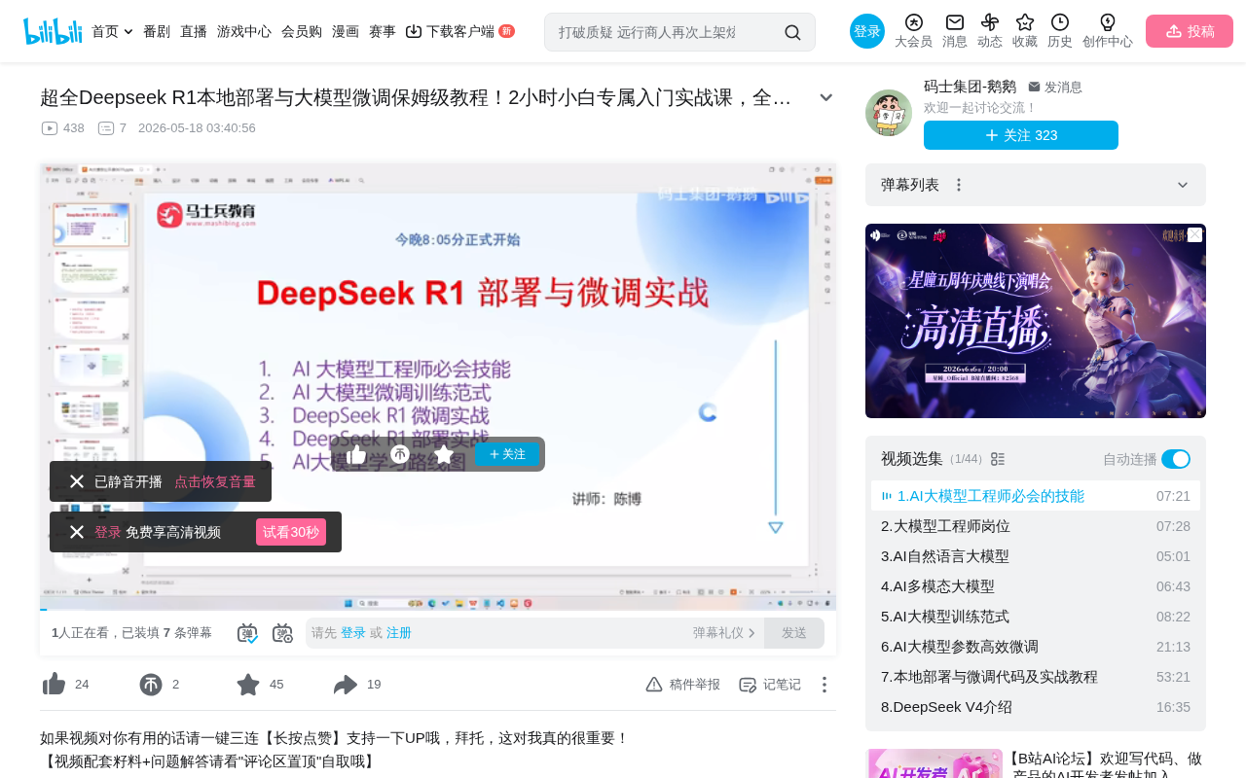Expand the 弹幕列表 panel chevron
1246x778 pixels.
click(1183, 185)
